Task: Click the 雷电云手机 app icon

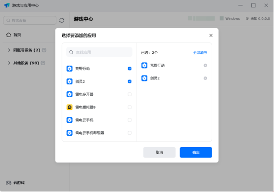Action: click(x=70, y=120)
